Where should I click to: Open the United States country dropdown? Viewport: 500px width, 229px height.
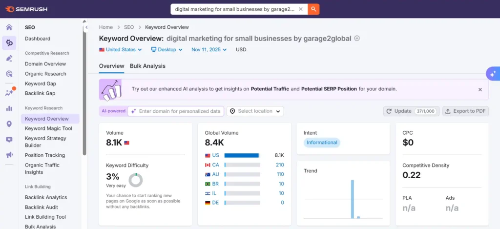(122, 49)
